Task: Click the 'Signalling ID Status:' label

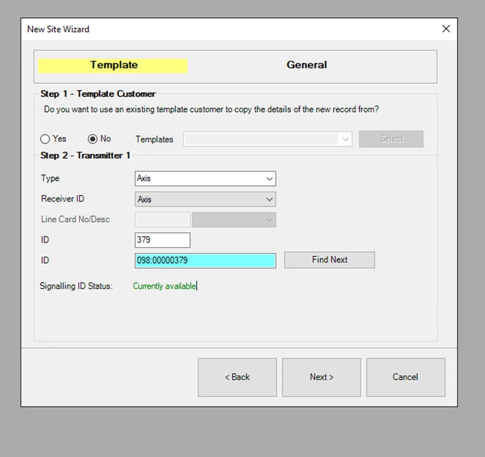Action: (x=76, y=286)
